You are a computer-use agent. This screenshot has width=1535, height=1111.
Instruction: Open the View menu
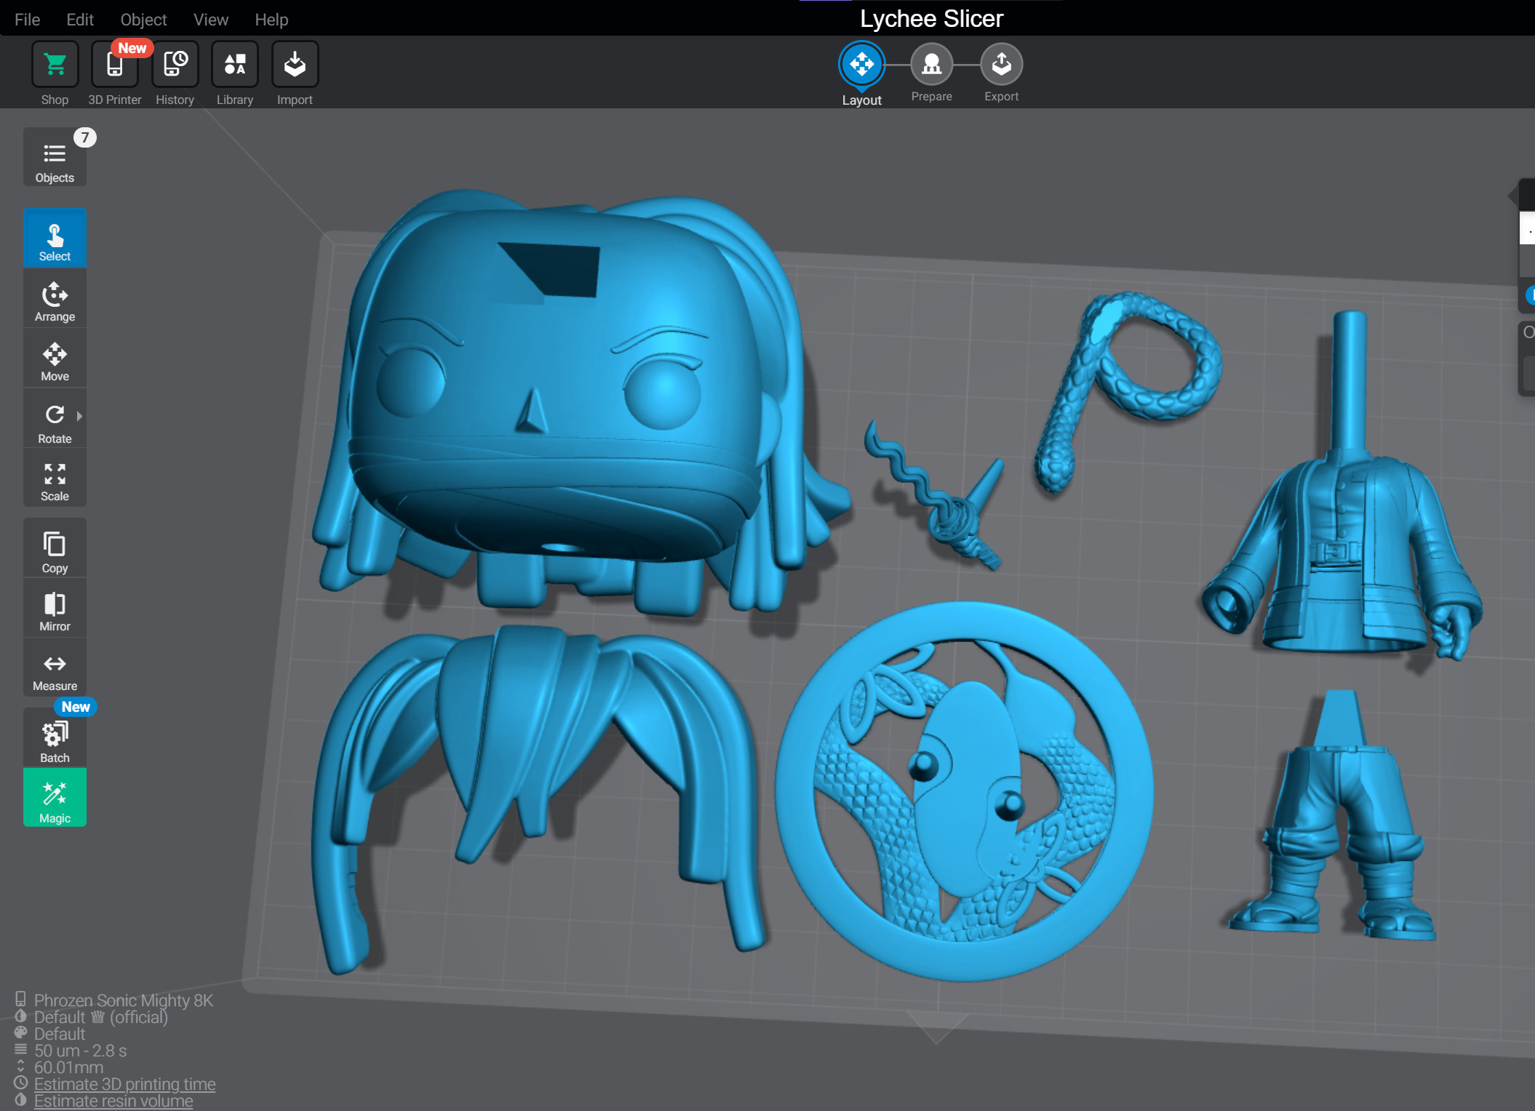[211, 20]
